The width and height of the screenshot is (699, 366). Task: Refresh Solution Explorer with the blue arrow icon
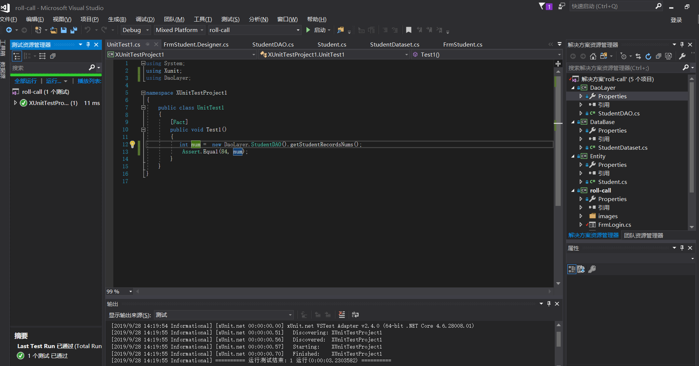click(648, 56)
